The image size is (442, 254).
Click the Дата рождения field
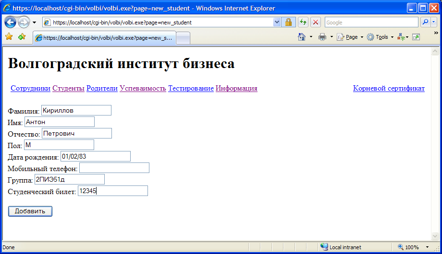[x=96, y=156]
